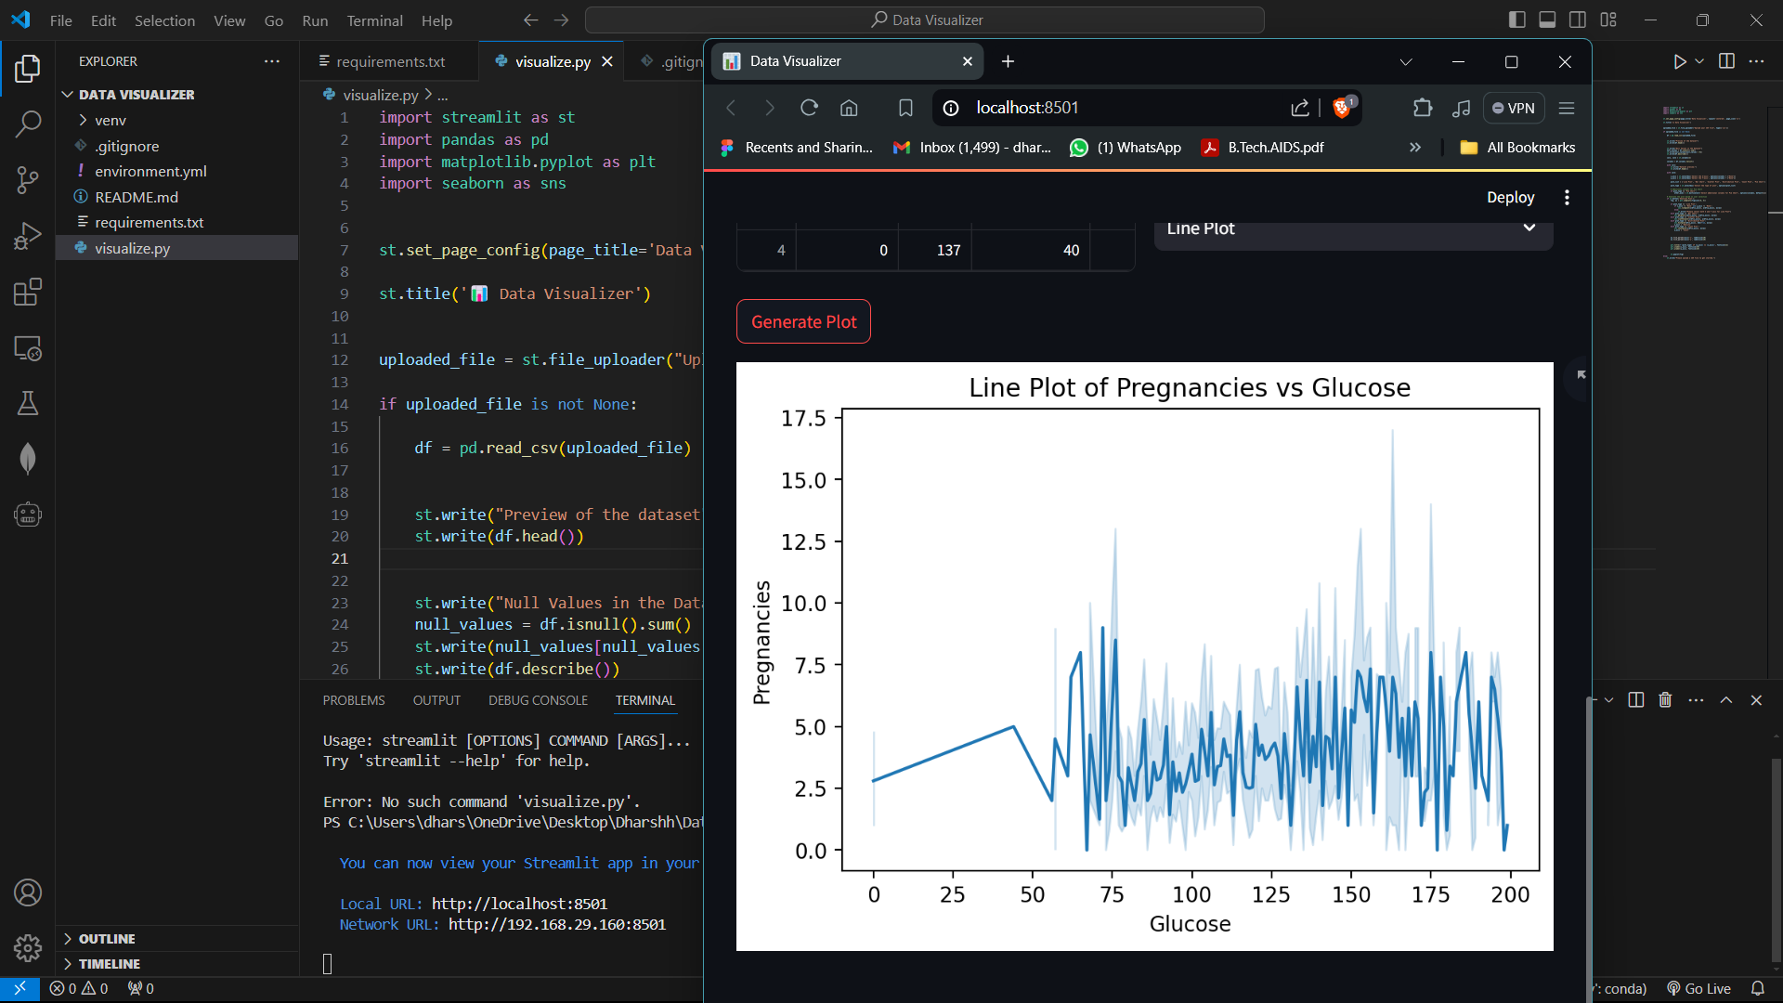Open new browser tab
This screenshot has height=1003, width=1783.
pos(1008,61)
